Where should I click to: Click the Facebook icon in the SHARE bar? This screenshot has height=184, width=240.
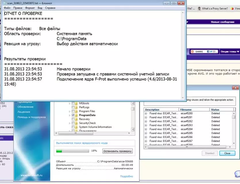tap(208, 51)
